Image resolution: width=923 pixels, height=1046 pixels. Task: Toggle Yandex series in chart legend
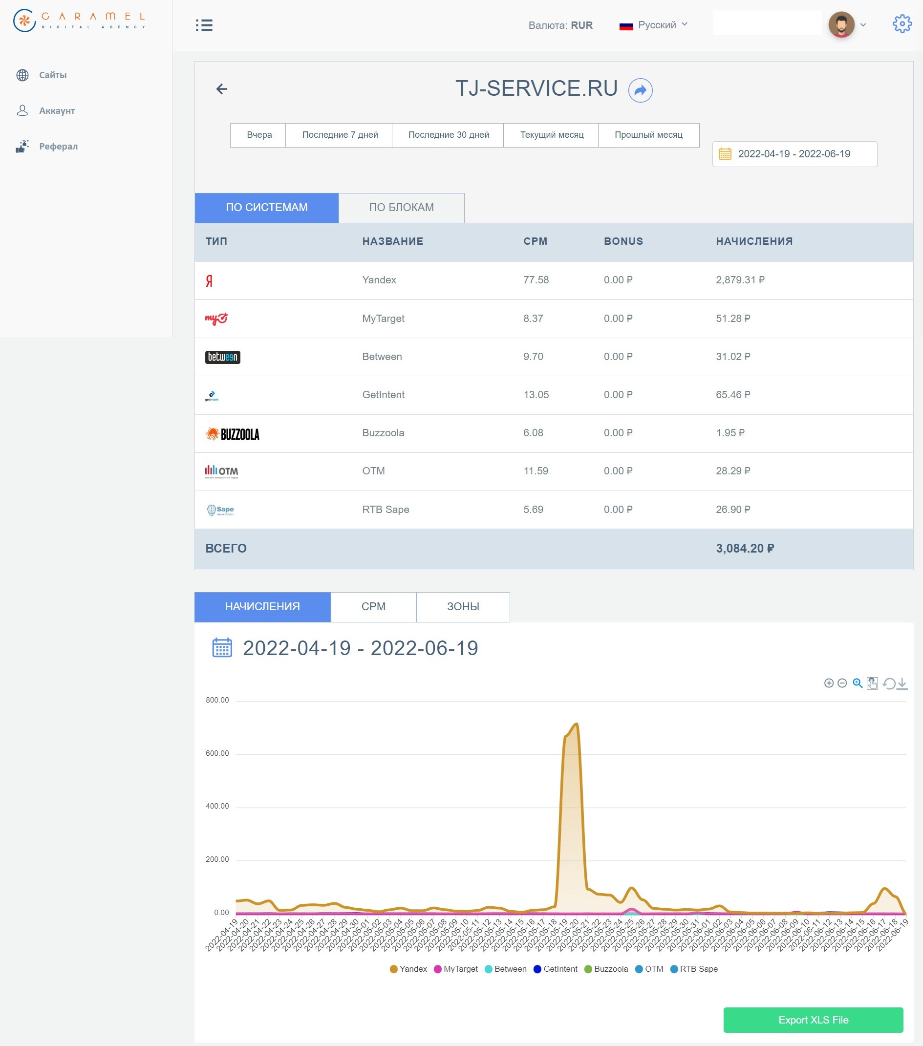pos(408,969)
